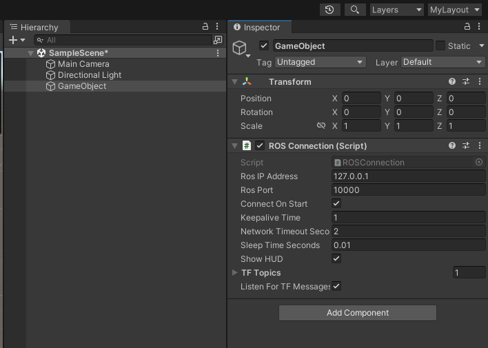Edit the TF Topics size field

[x=469, y=273]
